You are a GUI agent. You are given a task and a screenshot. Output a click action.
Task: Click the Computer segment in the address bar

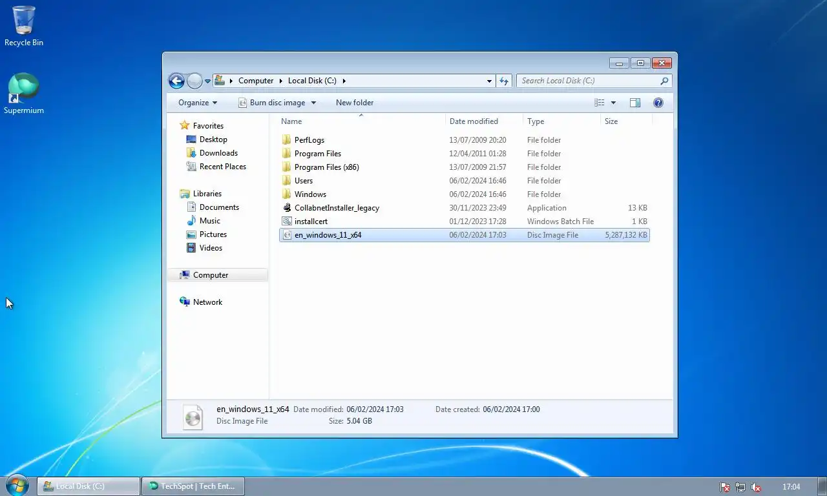[256, 81]
